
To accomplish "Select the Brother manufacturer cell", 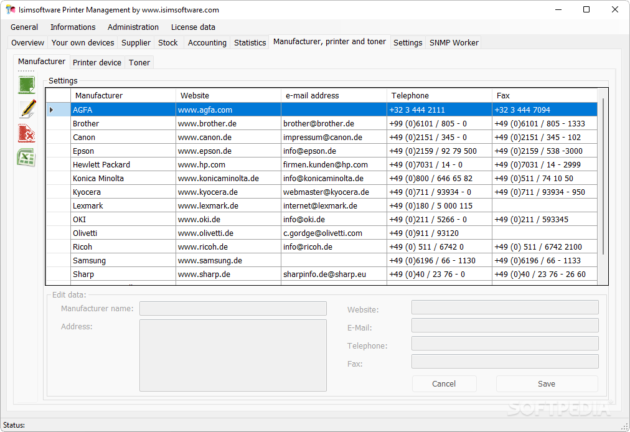I will (123, 123).
